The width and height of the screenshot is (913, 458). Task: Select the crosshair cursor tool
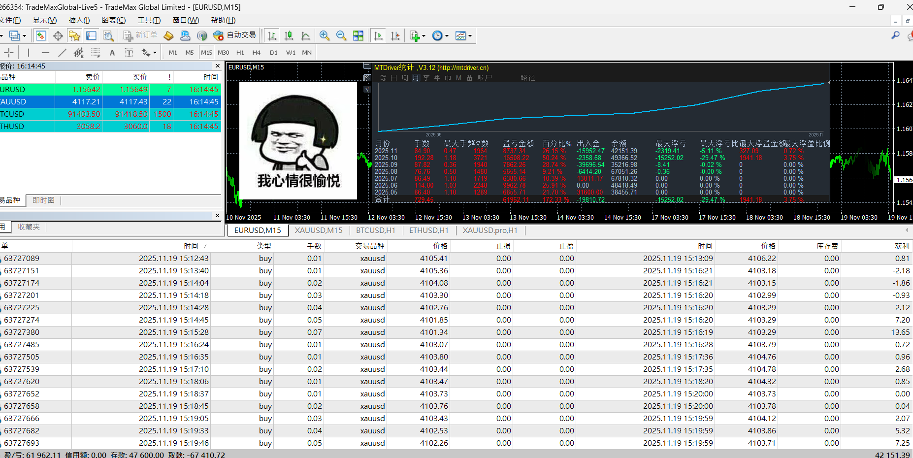click(x=9, y=53)
